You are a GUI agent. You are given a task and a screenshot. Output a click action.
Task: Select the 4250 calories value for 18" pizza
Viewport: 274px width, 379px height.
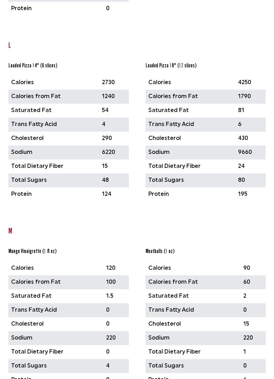[x=244, y=82]
